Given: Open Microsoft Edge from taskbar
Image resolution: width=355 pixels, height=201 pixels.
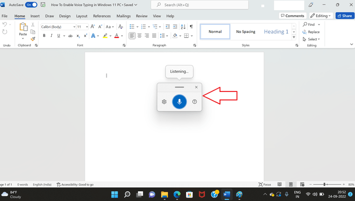Looking at the screenshot, I should (177, 194).
